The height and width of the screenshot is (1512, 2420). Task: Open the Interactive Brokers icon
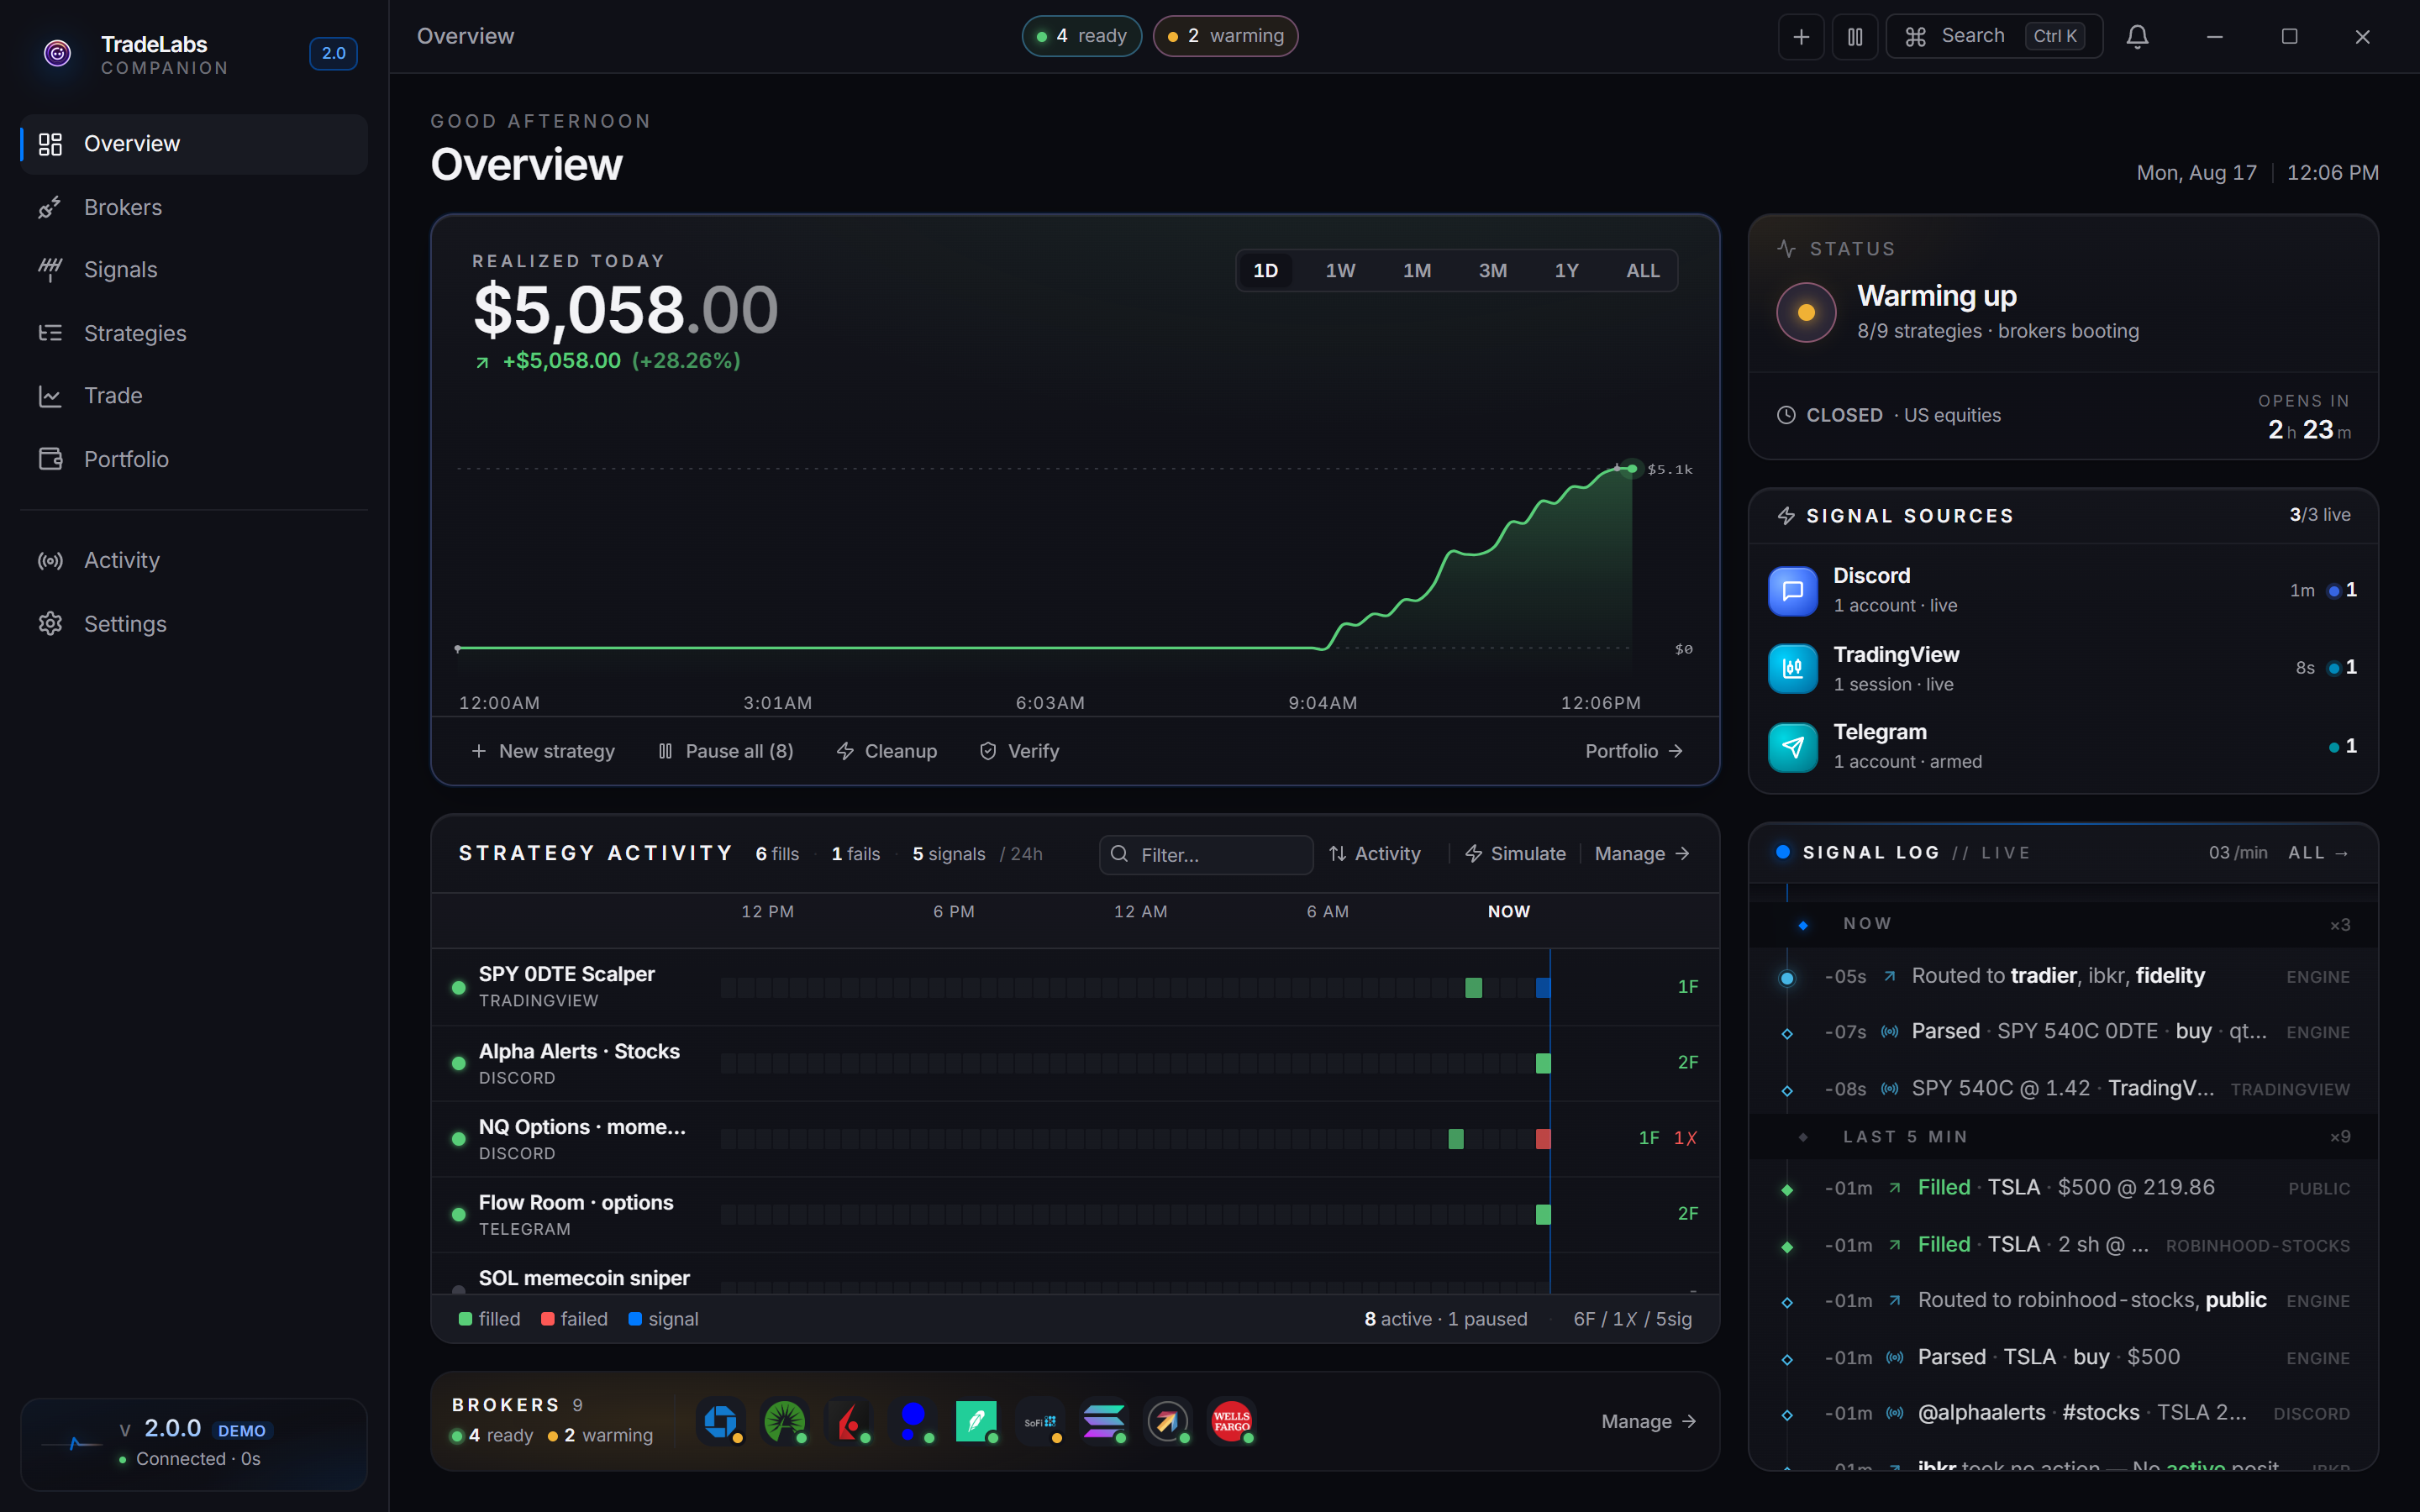849,1421
